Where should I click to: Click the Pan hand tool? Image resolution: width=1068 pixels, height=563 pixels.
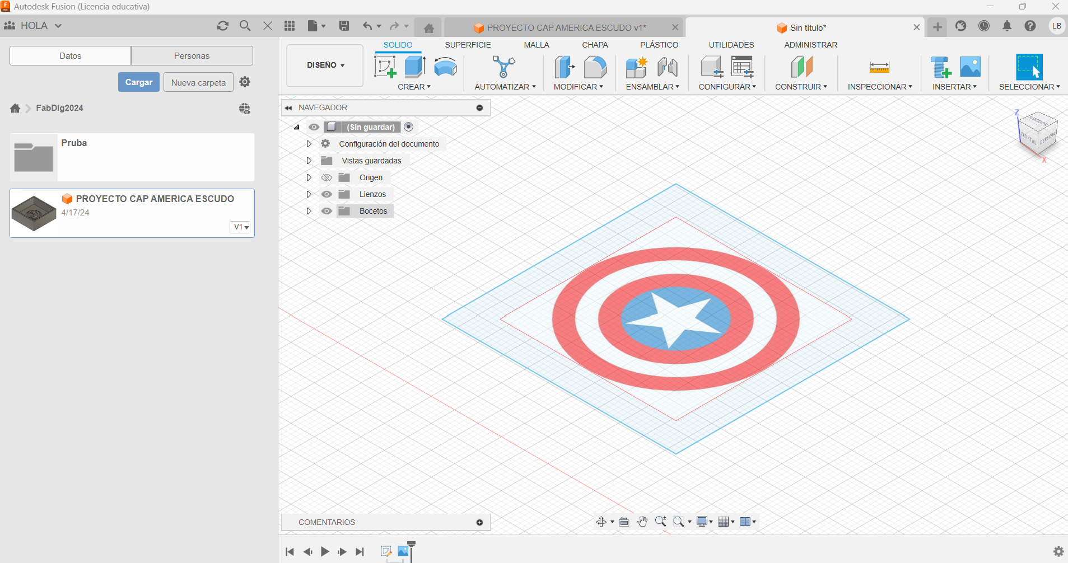coord(642,522)
